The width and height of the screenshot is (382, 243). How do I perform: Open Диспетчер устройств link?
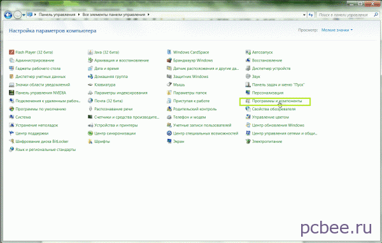point(271,69)
